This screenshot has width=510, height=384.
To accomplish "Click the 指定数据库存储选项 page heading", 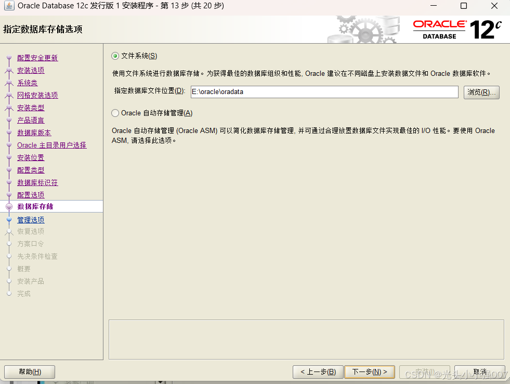I will pyautogui.click(x=43, y=29).
